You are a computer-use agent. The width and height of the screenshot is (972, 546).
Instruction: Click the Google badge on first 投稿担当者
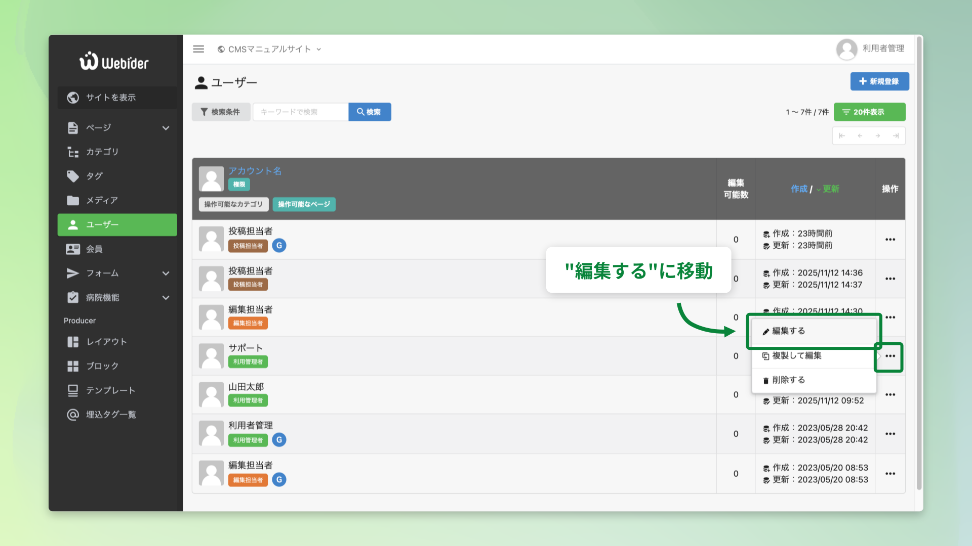[279, 246]
